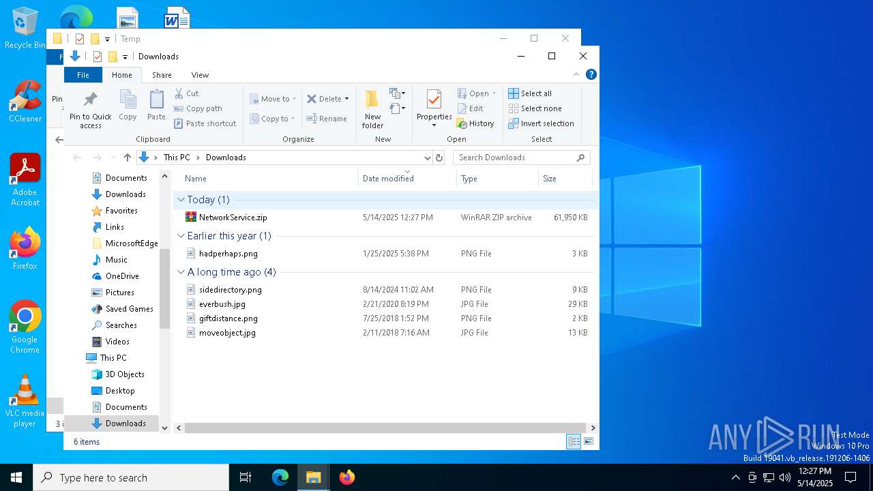
Task: Open Firefox from the taskbar
Action: tap(346, 477)
